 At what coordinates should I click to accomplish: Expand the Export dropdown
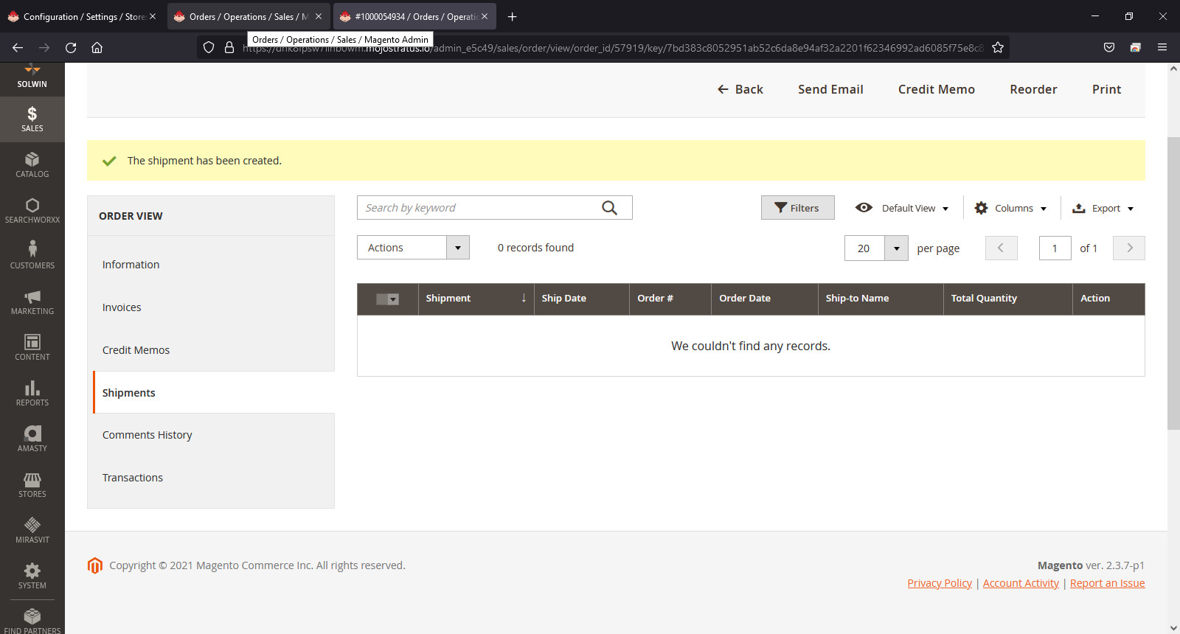(x=1103, y=208)
